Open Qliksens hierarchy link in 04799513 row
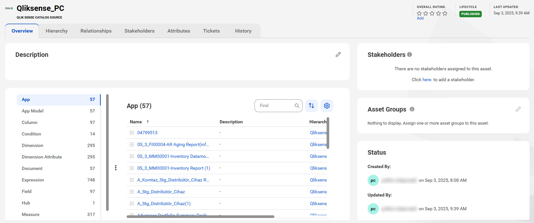The width and height of the screenshot is (534, 223). [x=318, y=133]
